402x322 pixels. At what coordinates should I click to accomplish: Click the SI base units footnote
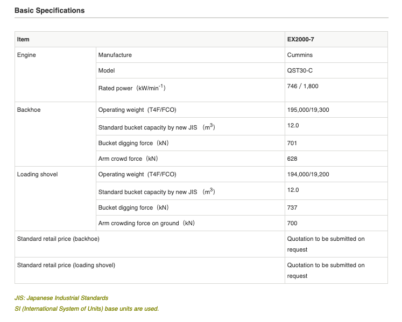[x=87, y=309]
